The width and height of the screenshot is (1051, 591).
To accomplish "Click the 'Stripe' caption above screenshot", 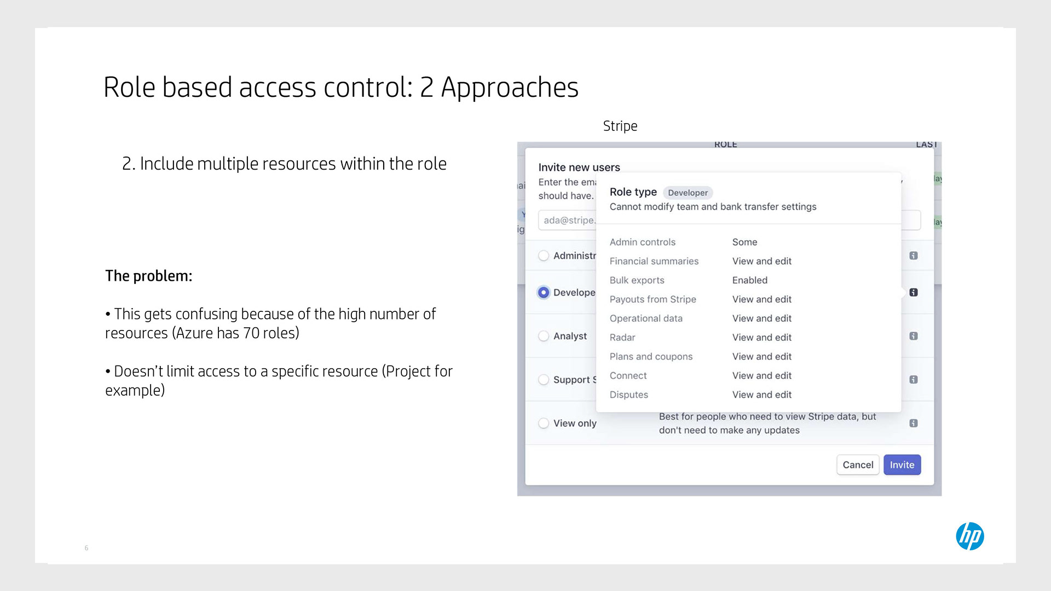I will (620, 126).
